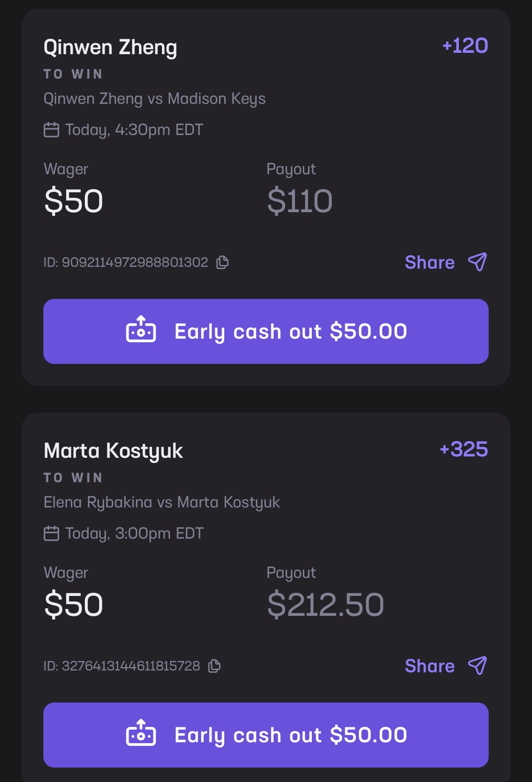Open Marta Kostyuk bet title
The height and width of the screenshot is (782, 532).
(113, 451)
